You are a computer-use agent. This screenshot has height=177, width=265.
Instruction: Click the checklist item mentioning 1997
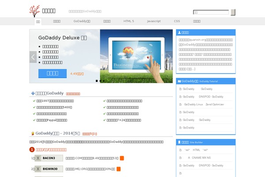coord(55,101)
